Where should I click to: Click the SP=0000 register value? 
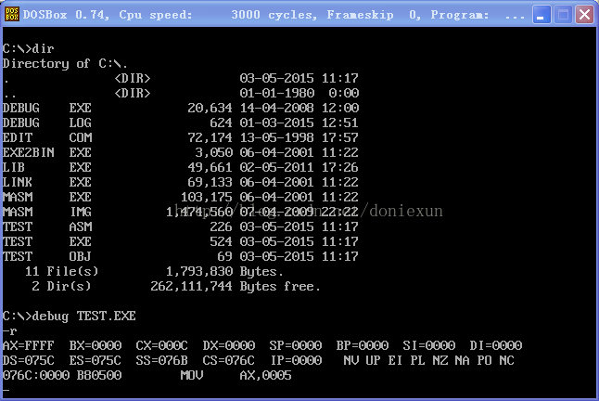point(296,346)
